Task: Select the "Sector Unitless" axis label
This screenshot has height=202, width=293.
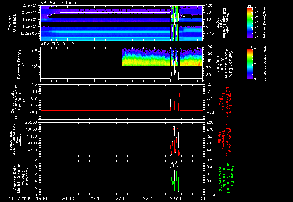Action: tap(12, 23)
